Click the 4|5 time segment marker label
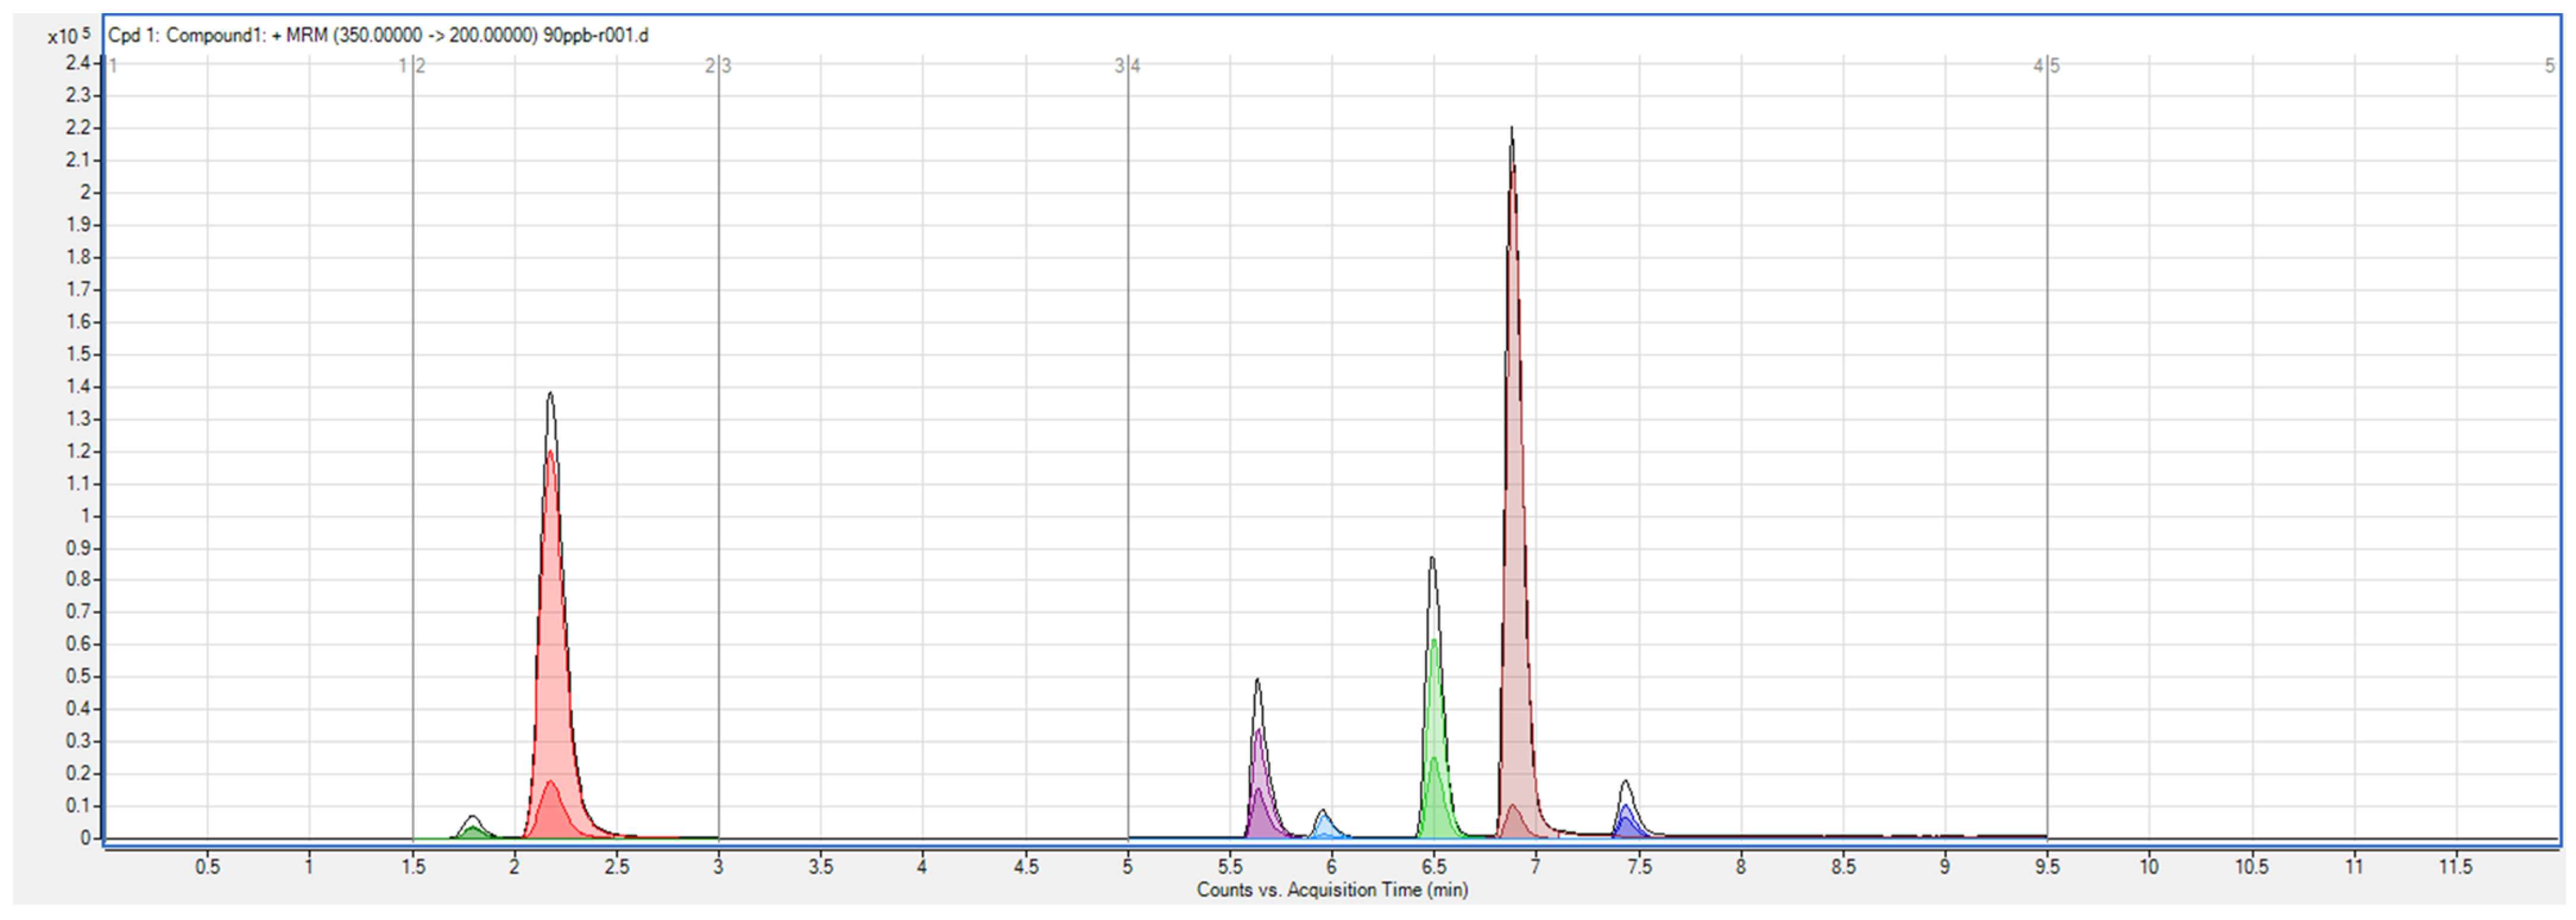Viewport: 2576px width, 920px height. 2046,66
